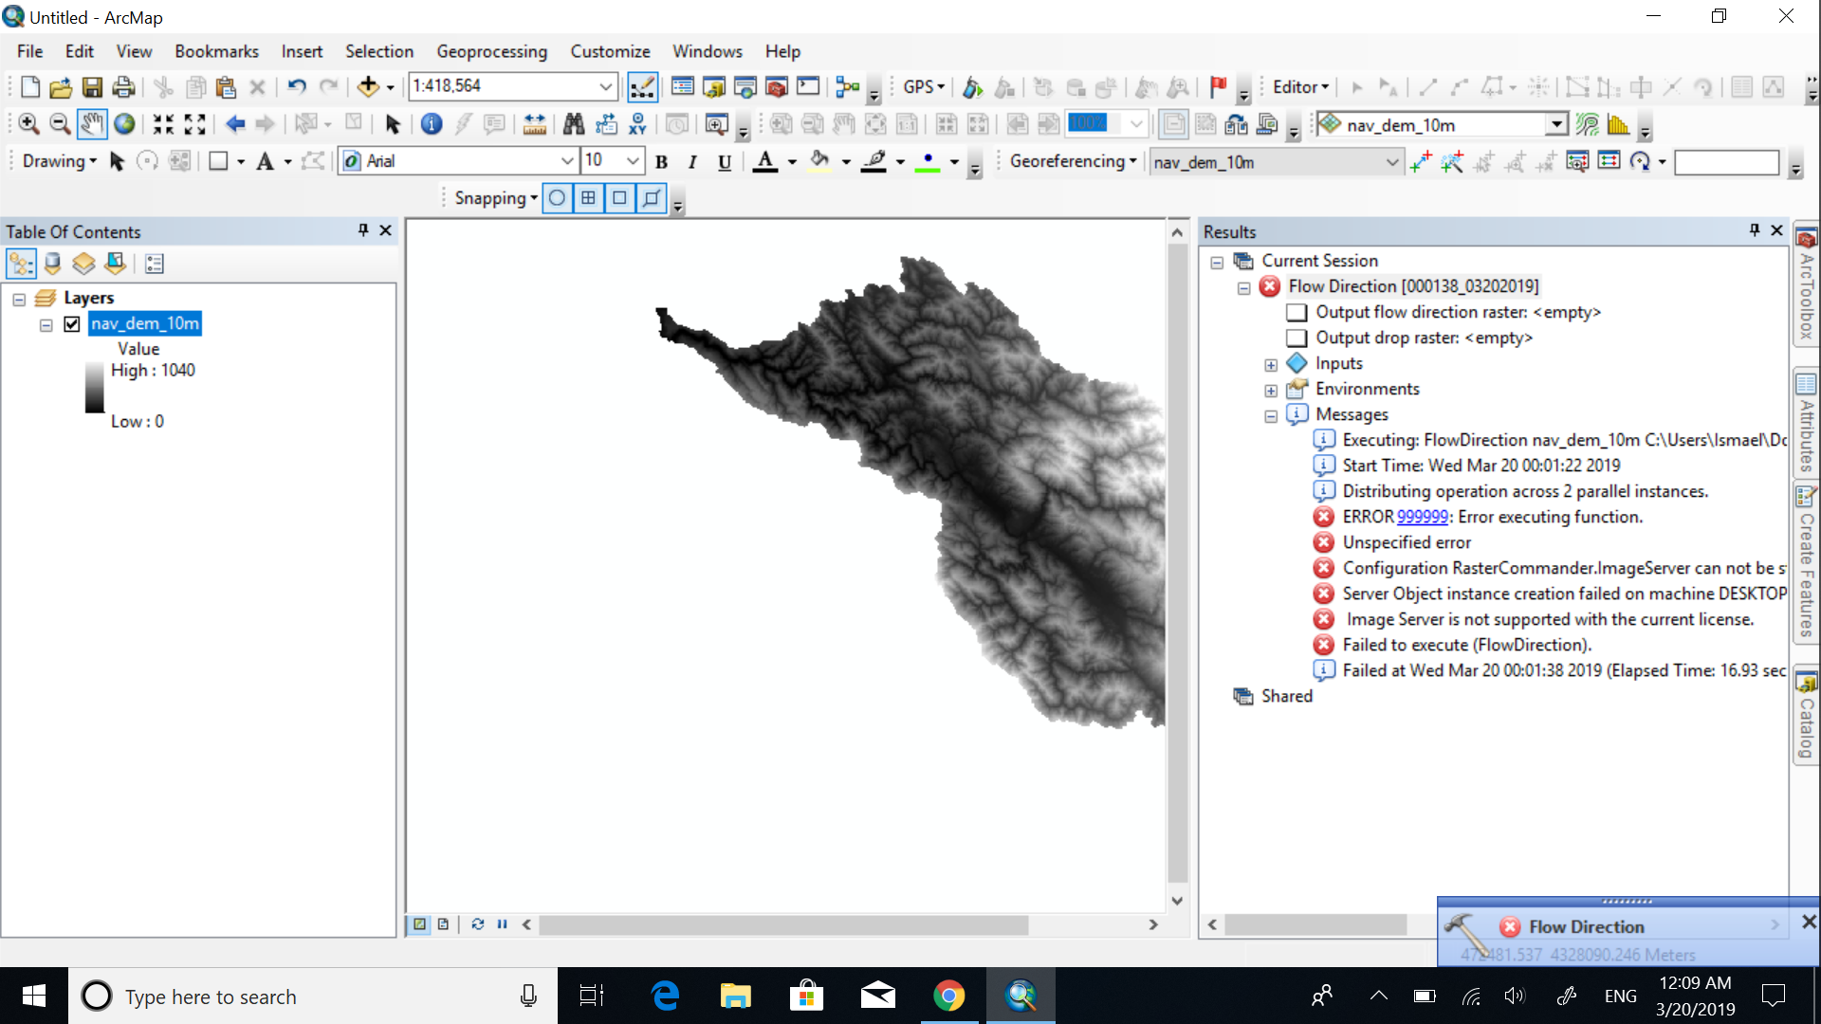
Task: Open Chrome from the taskbar
Action: (948, 996)
